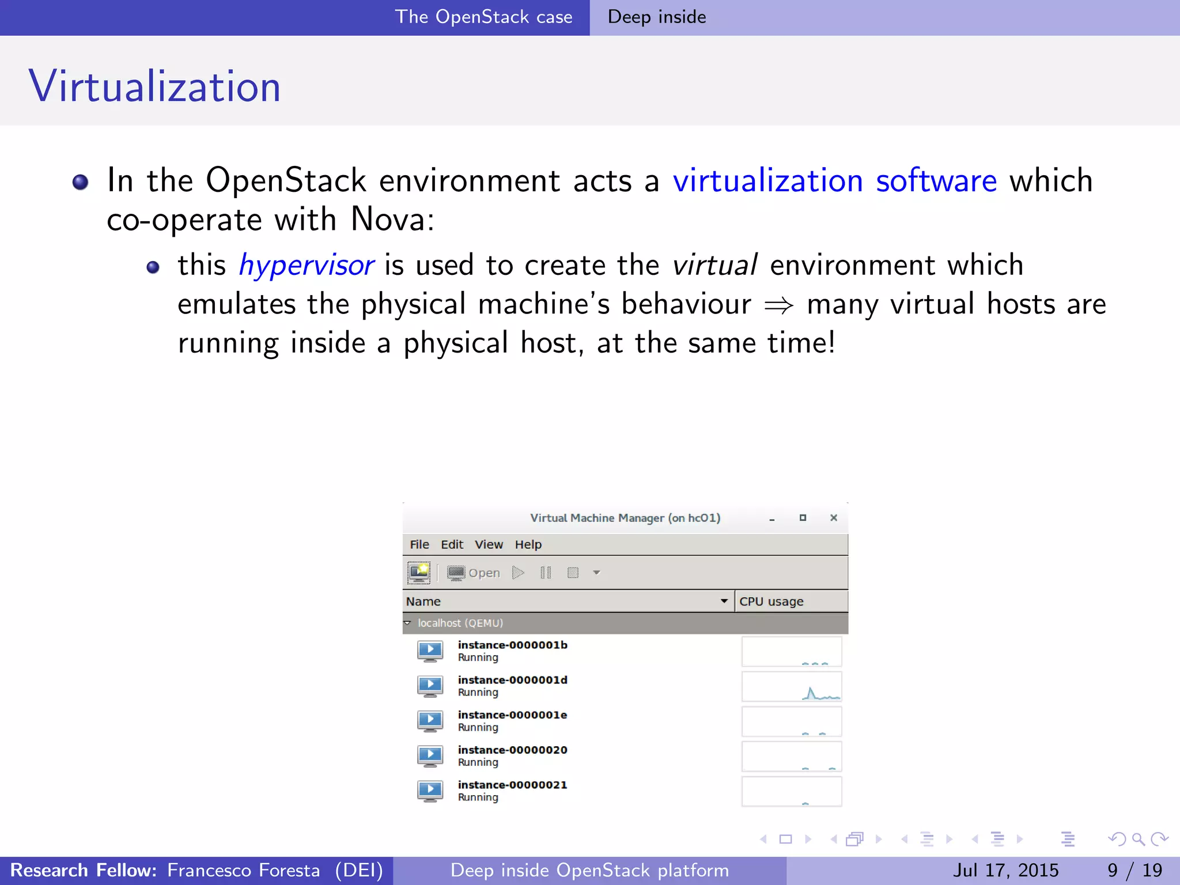Click the monitor icon of instance-0000001b

click(x=430, y=652)
